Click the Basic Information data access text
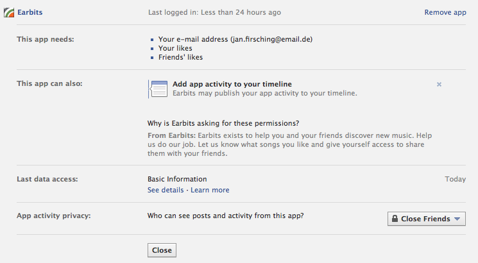The image size is (478, 263). (177, 179)
